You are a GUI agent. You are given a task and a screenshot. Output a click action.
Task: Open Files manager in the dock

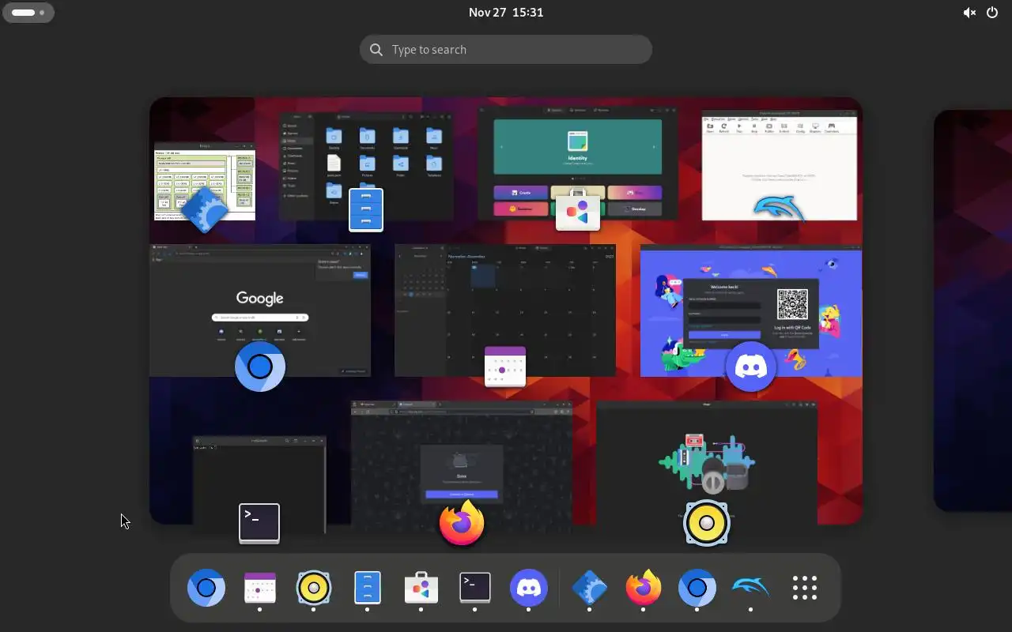click(x=368, y=589)
